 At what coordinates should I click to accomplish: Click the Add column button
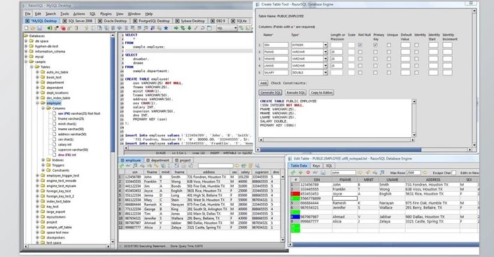pos(263,83)
